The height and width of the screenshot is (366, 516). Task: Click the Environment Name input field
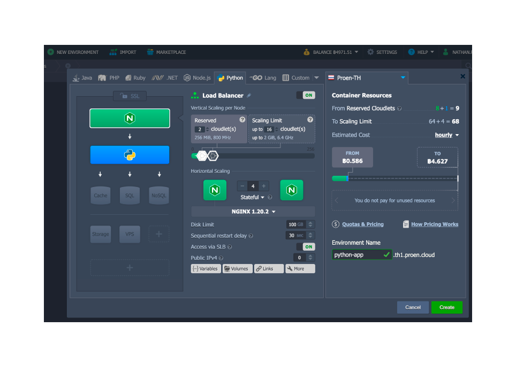(x=357, y=255)
